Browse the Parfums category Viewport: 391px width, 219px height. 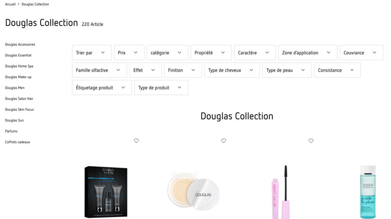(x=11, y=131)
